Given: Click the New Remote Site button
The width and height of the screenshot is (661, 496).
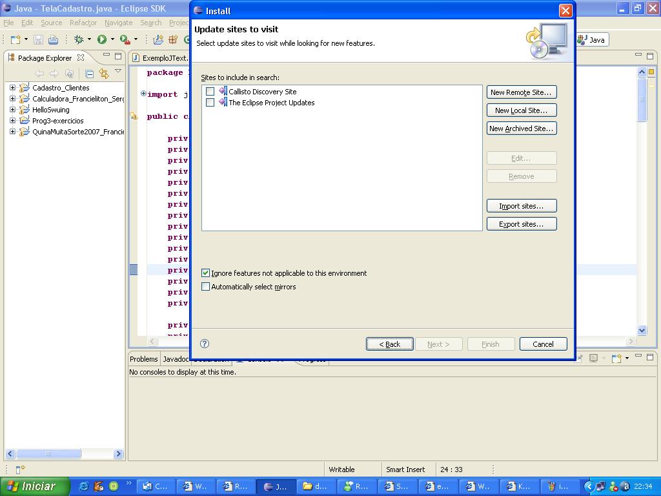Looking at the screenshot, I should (522, 92).
